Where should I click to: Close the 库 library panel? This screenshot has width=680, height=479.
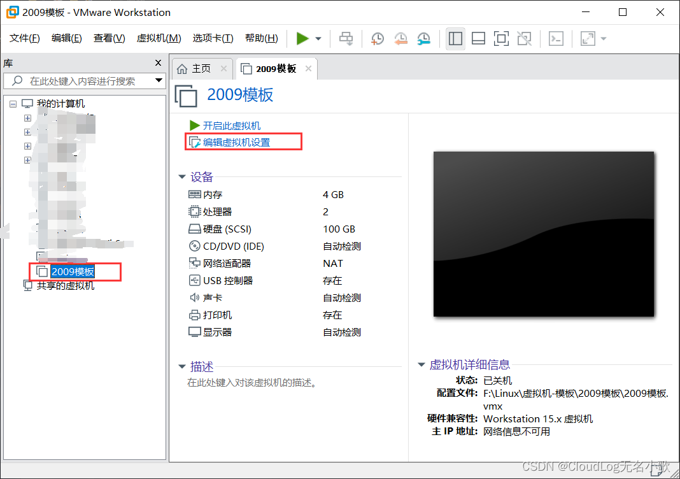click(159, 63)
